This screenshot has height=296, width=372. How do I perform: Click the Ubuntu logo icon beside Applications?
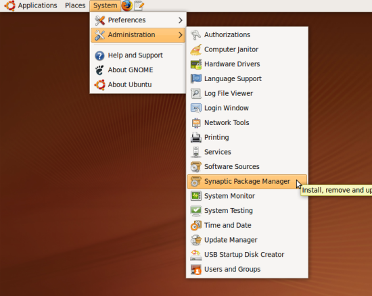pyautogui.click(x=9, y=5)
